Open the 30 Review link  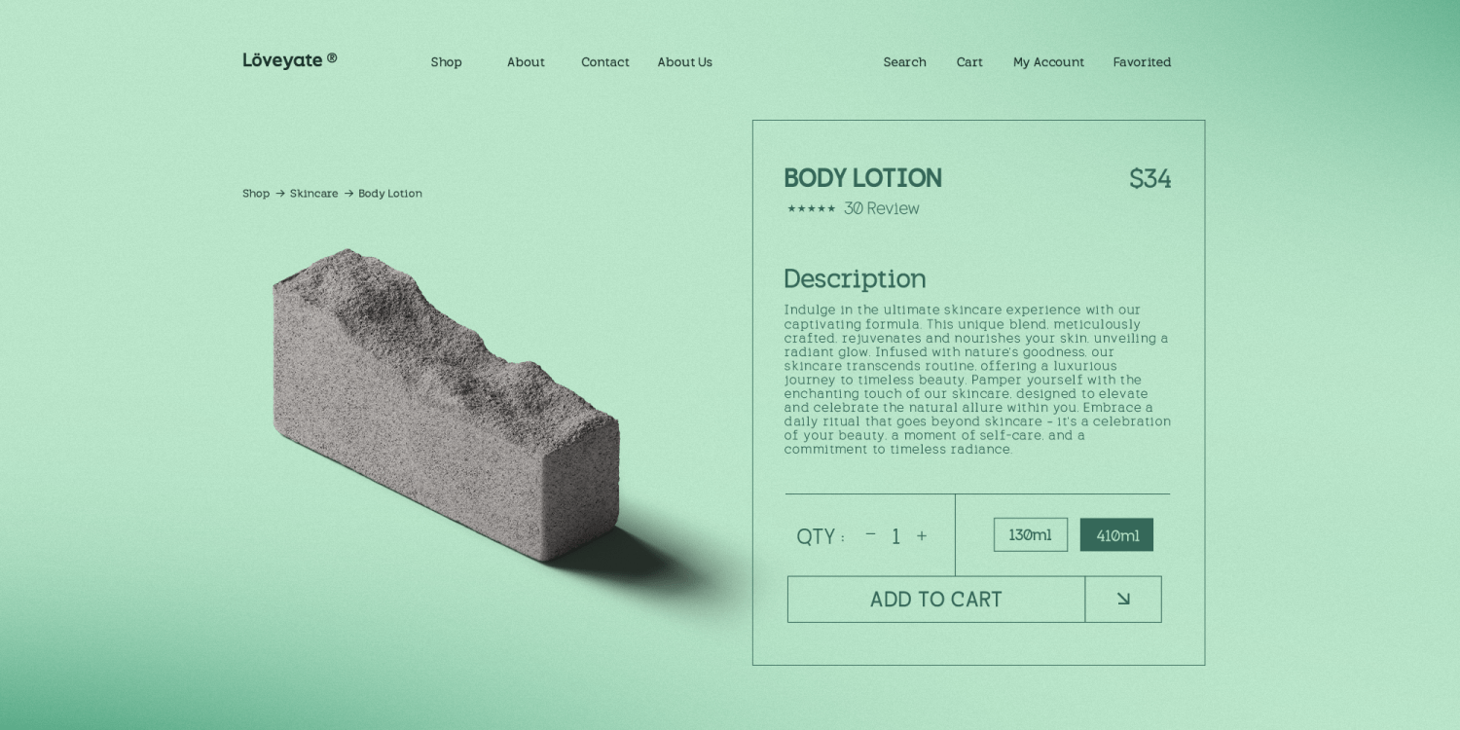tap(881, 208)
